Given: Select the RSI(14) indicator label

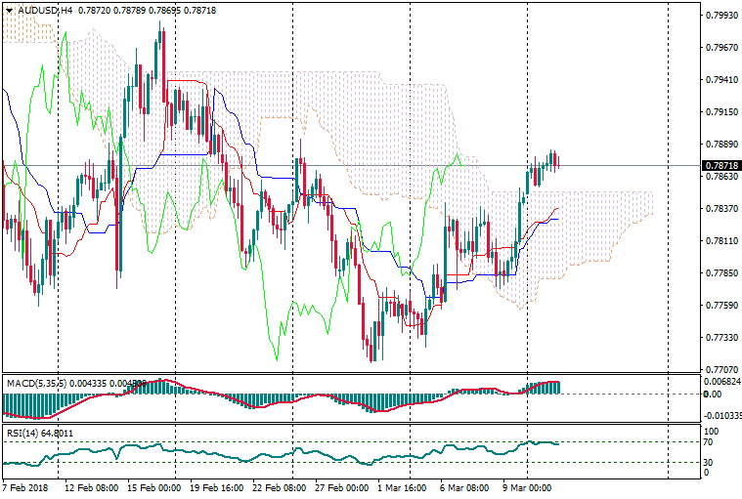Looking at the screenshot, I should 22,432.
